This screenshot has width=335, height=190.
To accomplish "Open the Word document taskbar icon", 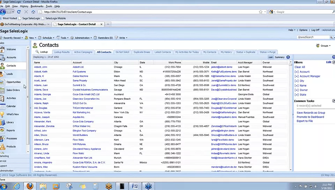I will coord(135,186).
